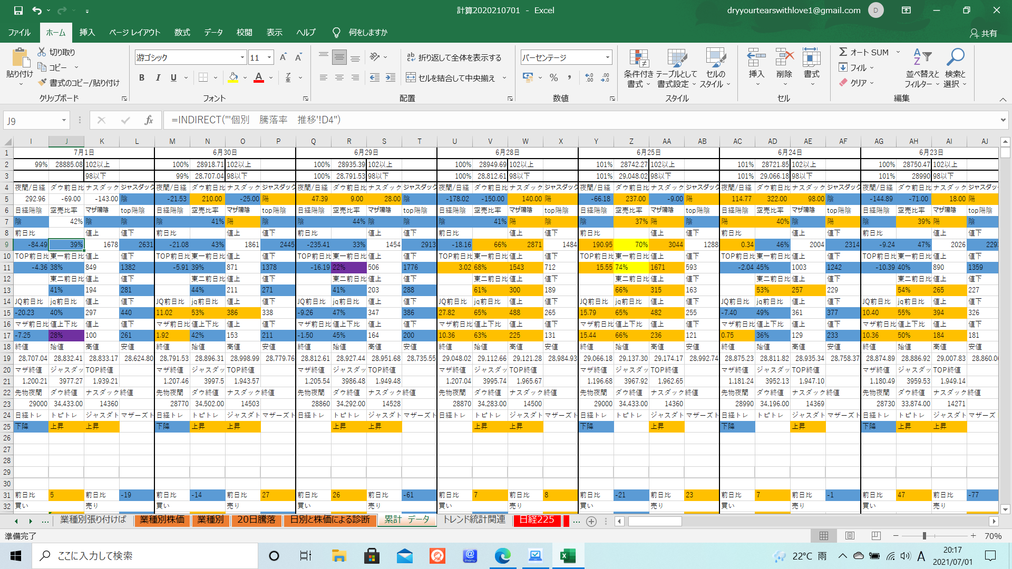Viewport: 1012px width, 569px height.
Task: Toggle Italic formatting
Action: [158, 78]
